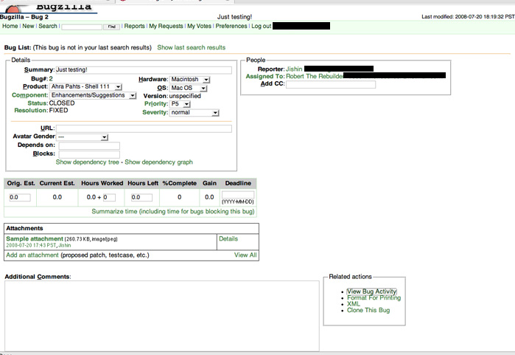Show dependency graph

click(158, 162)
